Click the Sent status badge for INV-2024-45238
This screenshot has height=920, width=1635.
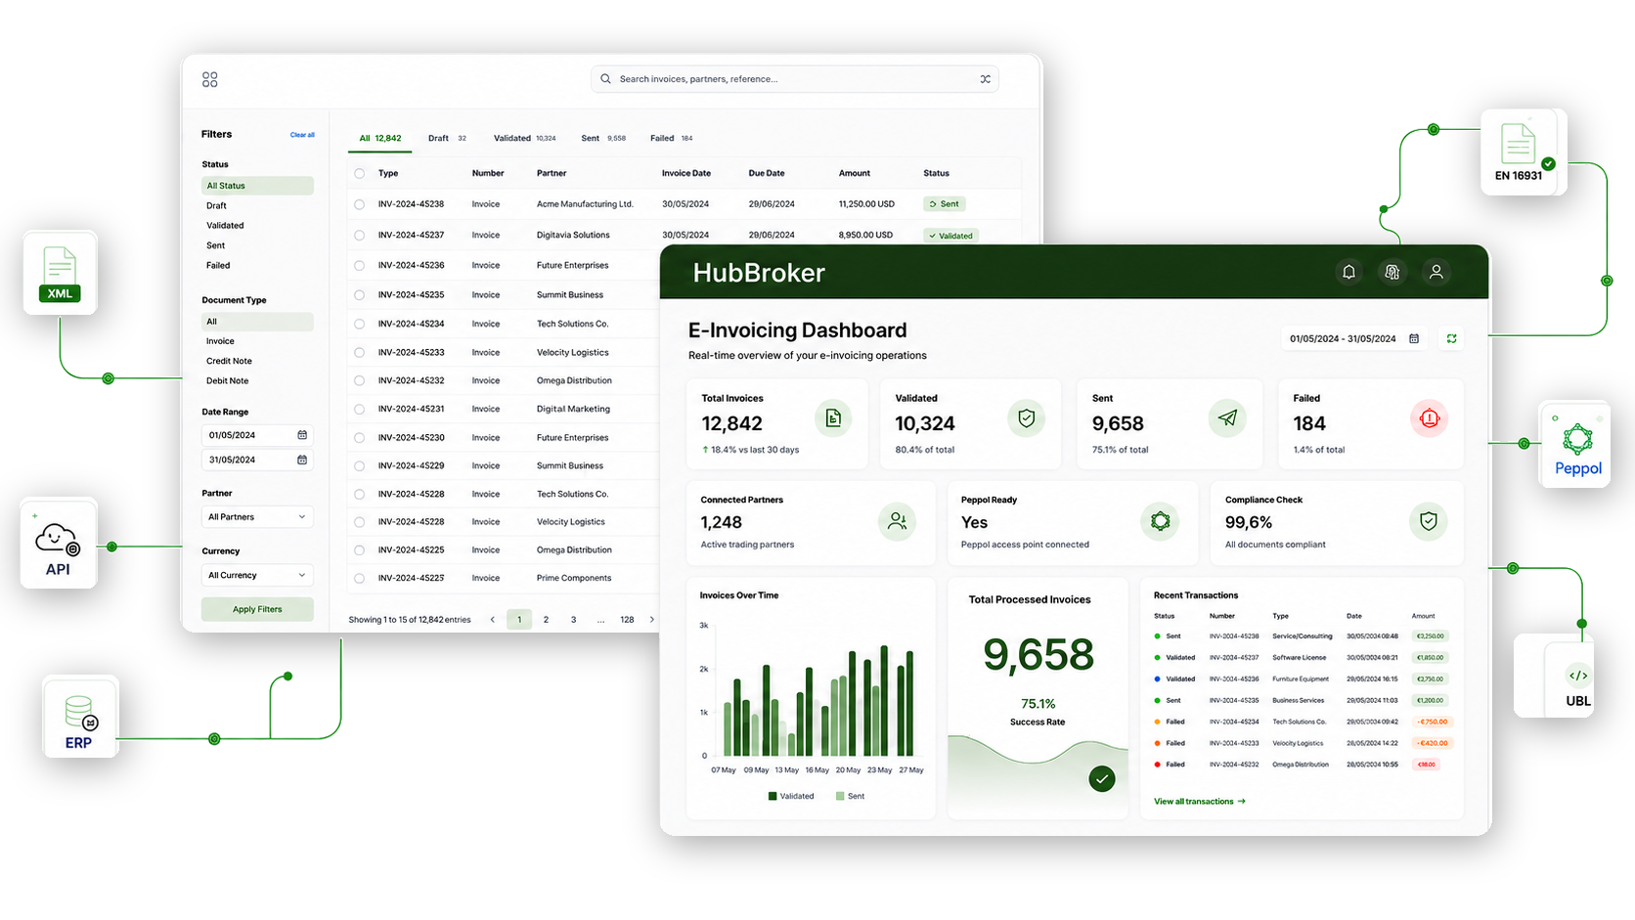[945, 204]
